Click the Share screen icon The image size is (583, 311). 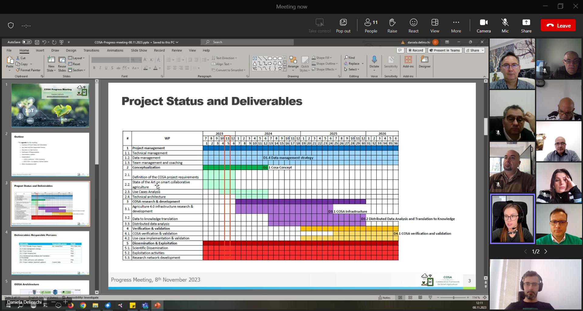click(526, 23)
